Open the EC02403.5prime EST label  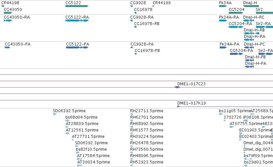click(255, 137)
